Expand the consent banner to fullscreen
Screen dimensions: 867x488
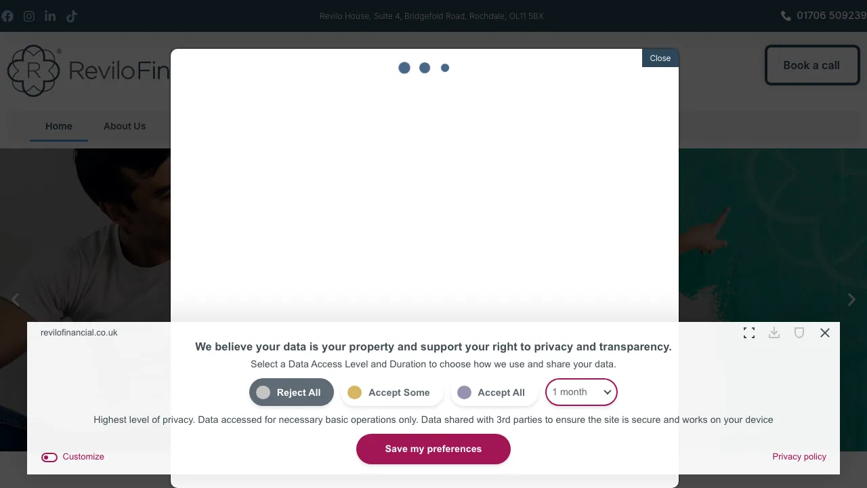pyautogui.click(x=749, y=333)
